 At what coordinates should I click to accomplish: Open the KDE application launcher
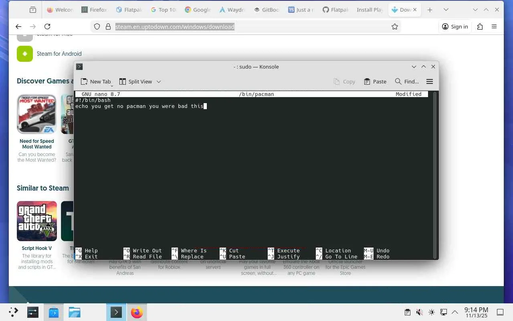(x=13, y=312)
